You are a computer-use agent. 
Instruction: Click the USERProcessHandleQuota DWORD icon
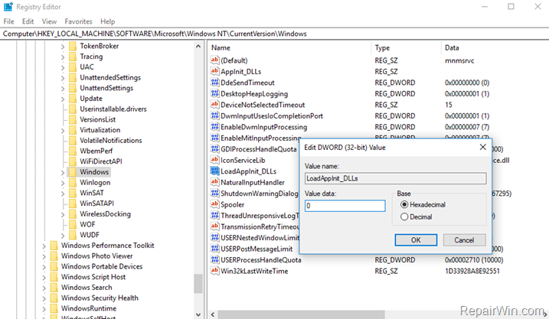point(214,259)
